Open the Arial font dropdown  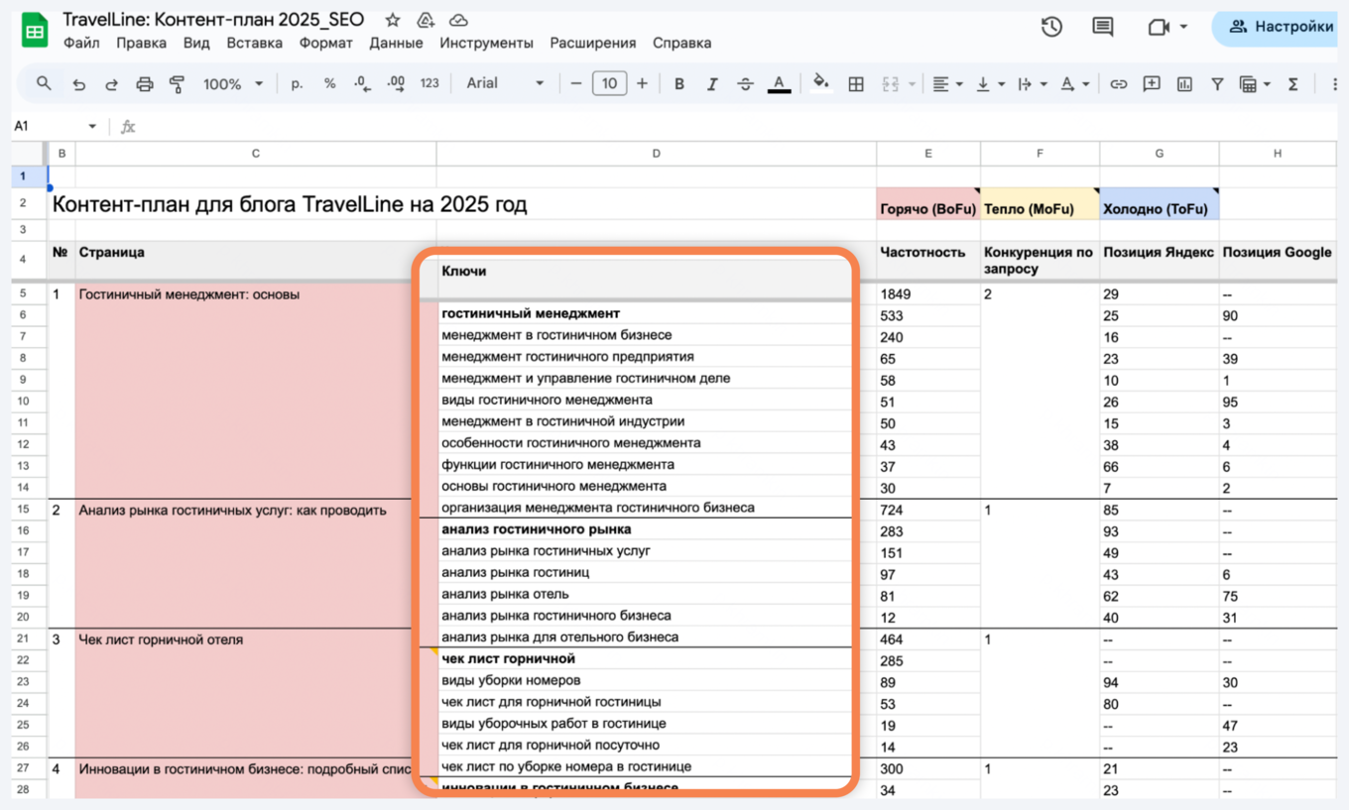pyautogui.click(x=505, y=84)
